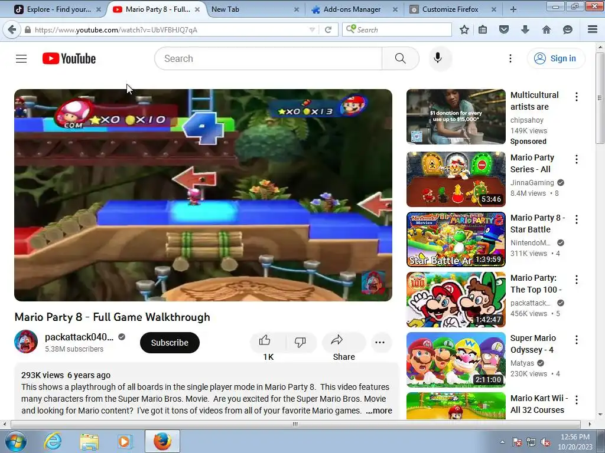Share the Mario Party 8 video
This screenshot has width=605, height=453.
pyautogui.click(x=344, y=342)
